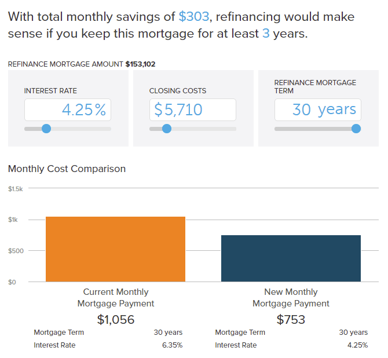Click the blue $303 monthly savings figure
The width and height of the screenshot is (388, 358).
point(193,16)
